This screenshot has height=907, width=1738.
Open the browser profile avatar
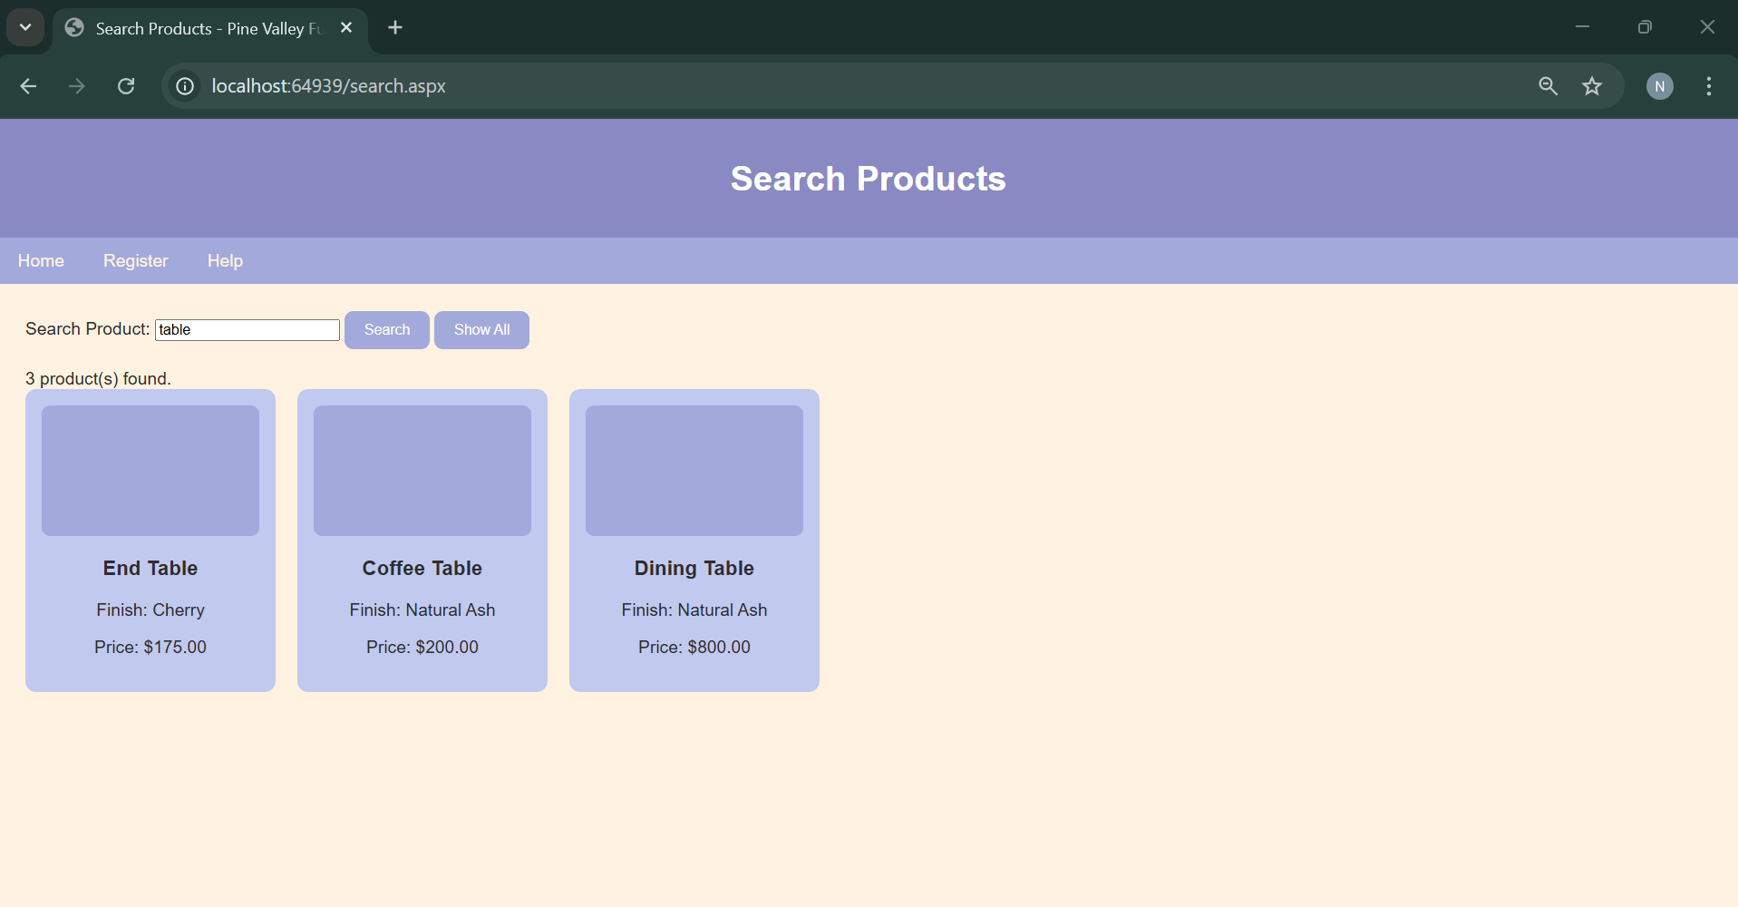(x=1659, y=86)
